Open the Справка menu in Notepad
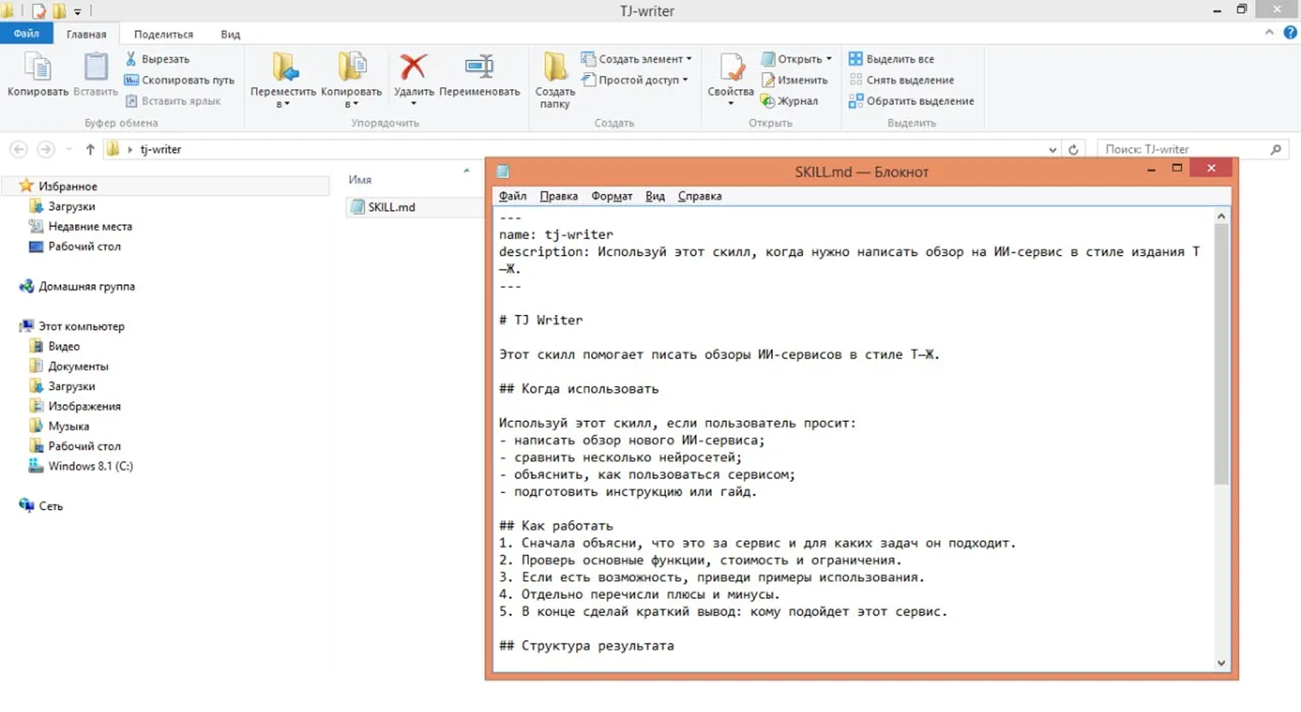The width and height of the screenshot is (1301, 712). coord(700,196)
